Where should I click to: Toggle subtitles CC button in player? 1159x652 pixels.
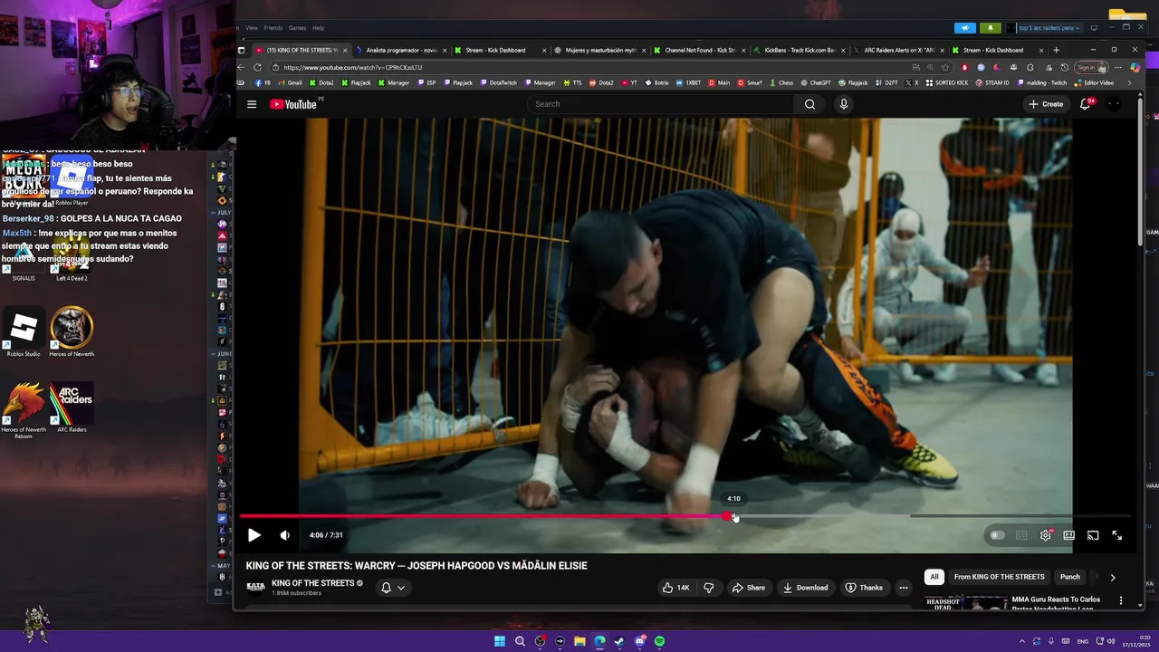1021,535
